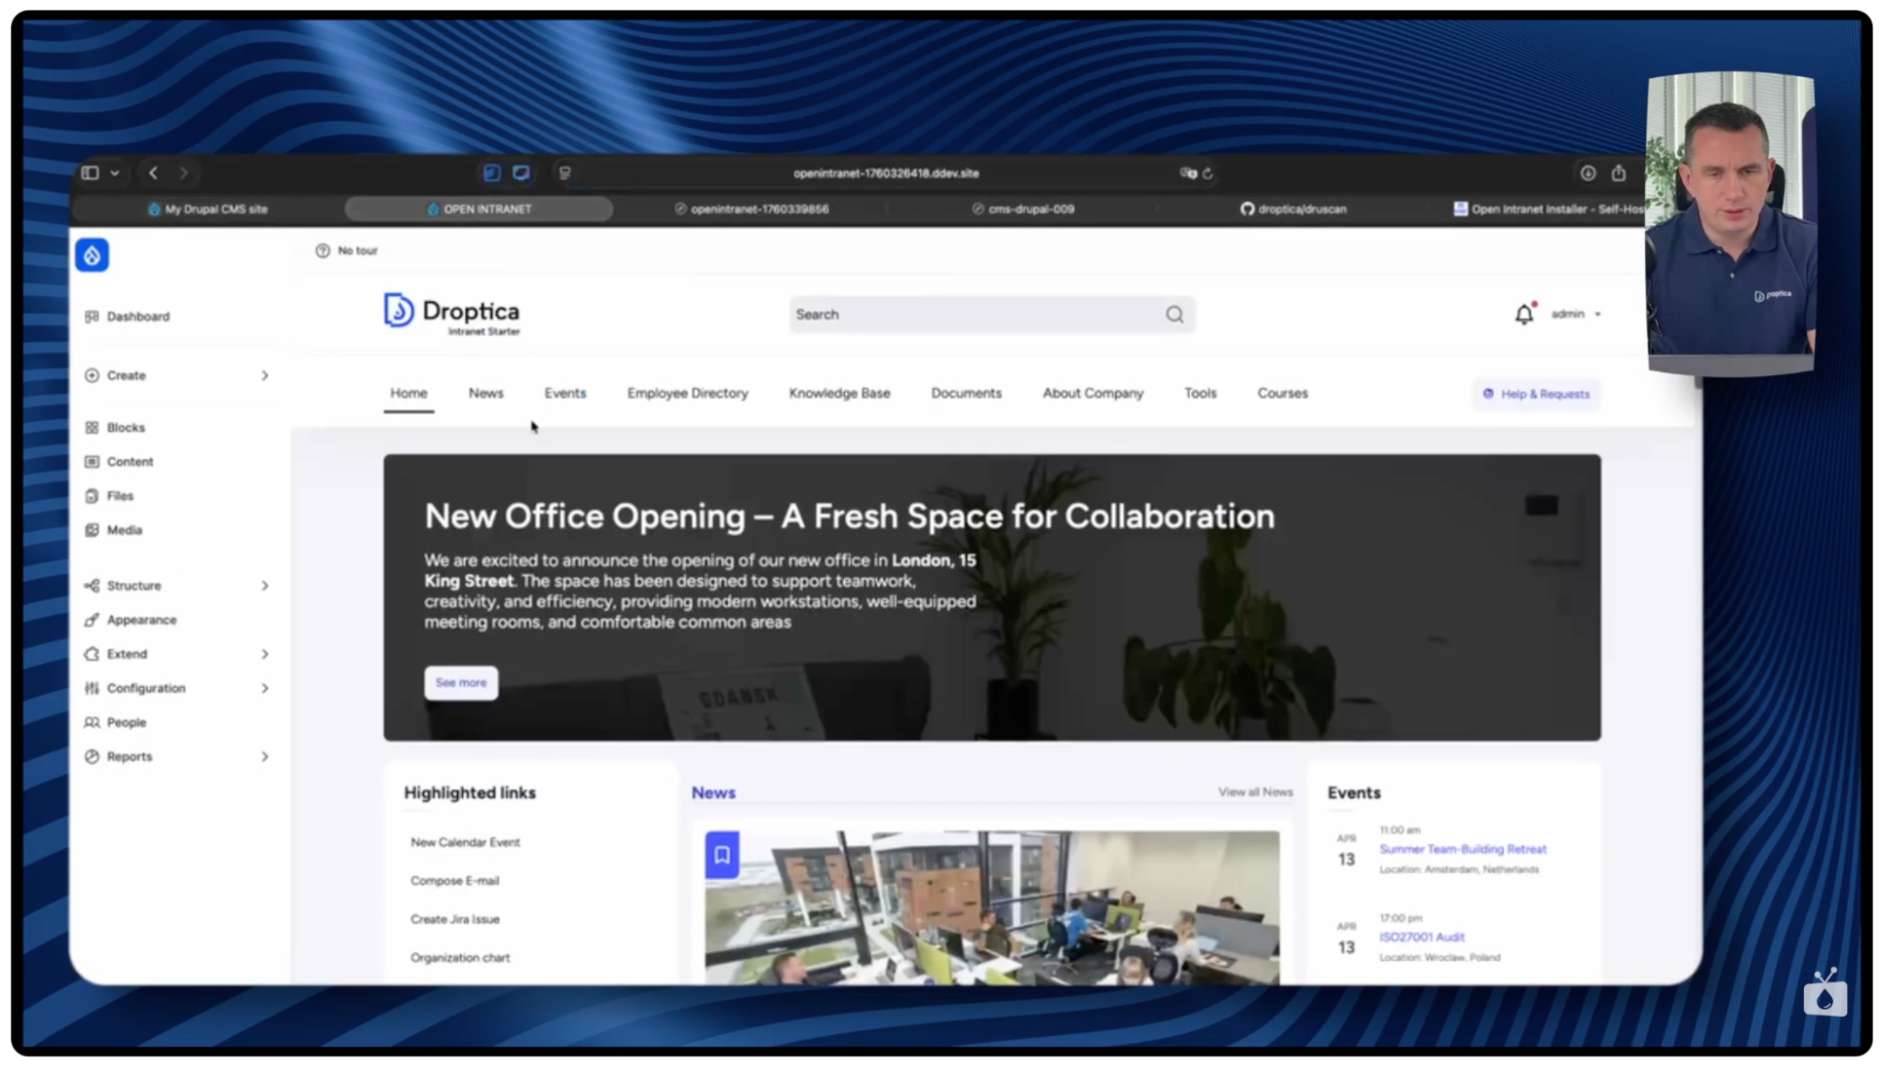Click the People icon in the sidebar
The height and width of the screenshot is (1068, 1881).
point(91,722)
